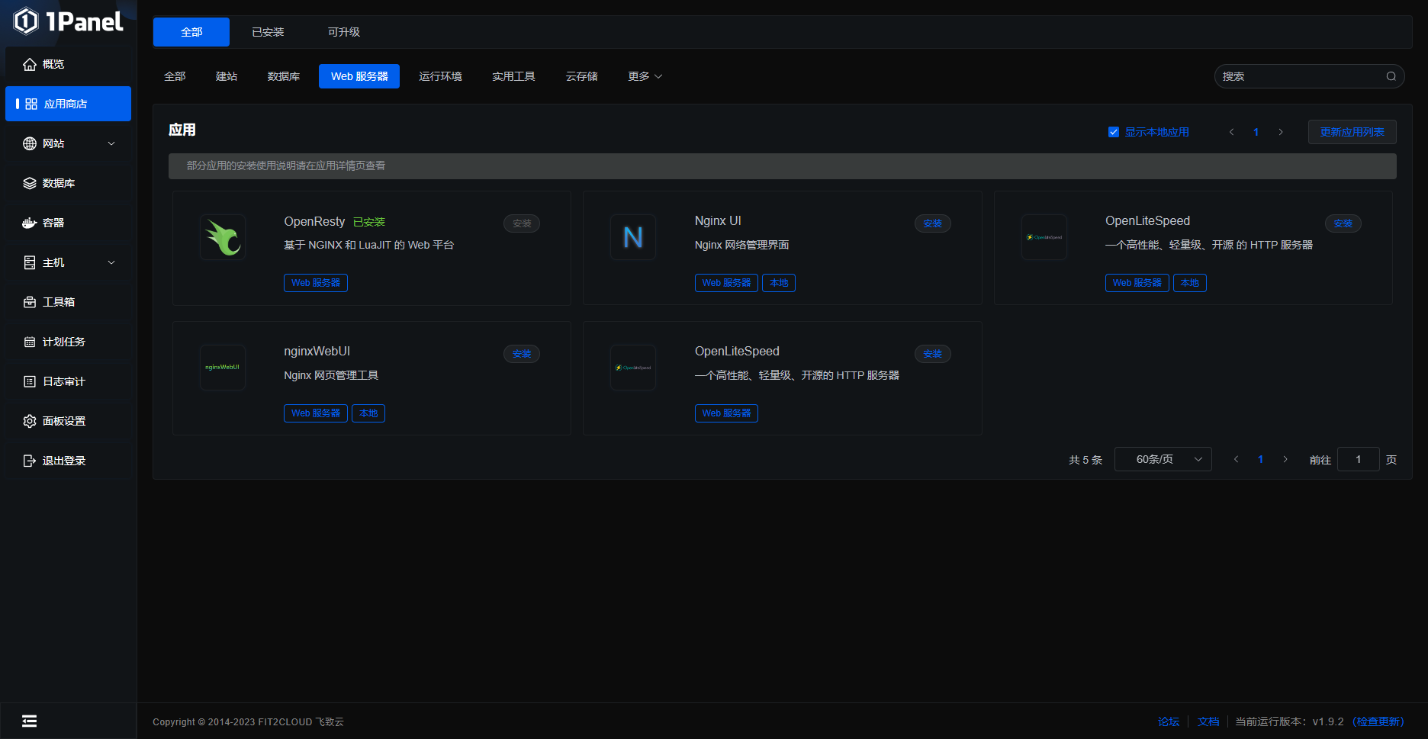The width and height of the screenshot is (1428, 739).
Task: Expand the 网站 submenu chevron
Action: pyautogui.click(x=111, y=143)
